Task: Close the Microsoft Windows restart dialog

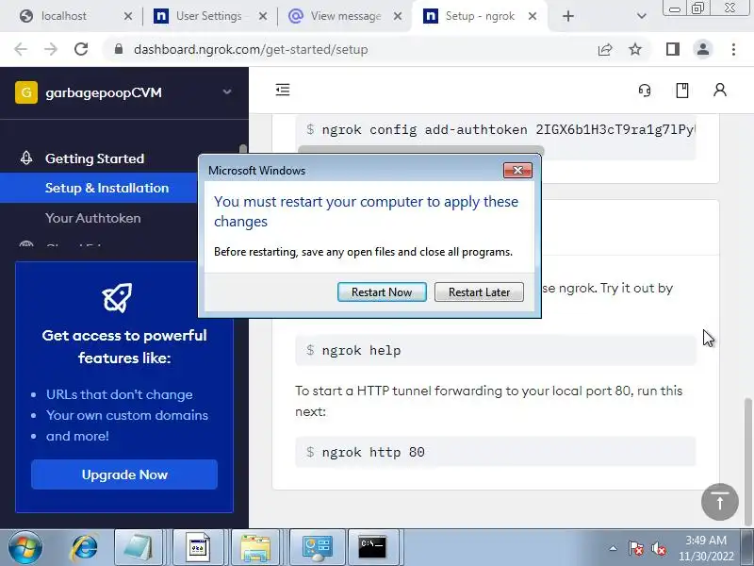Action: tap(517, 171)
